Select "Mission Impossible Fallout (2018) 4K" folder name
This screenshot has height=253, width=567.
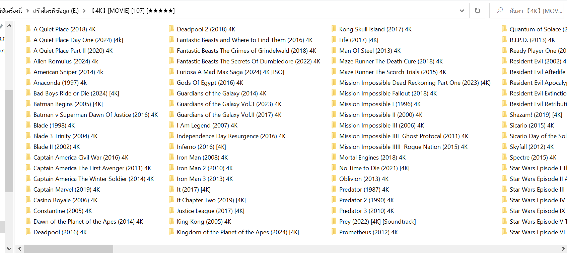click(388, 93)
